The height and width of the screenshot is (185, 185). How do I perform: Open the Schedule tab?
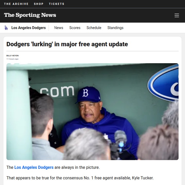tap(94, 28)
